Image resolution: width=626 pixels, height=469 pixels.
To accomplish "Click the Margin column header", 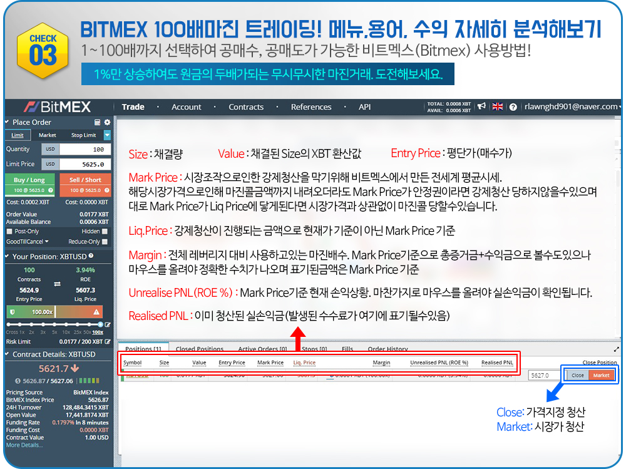I will 381,363.
